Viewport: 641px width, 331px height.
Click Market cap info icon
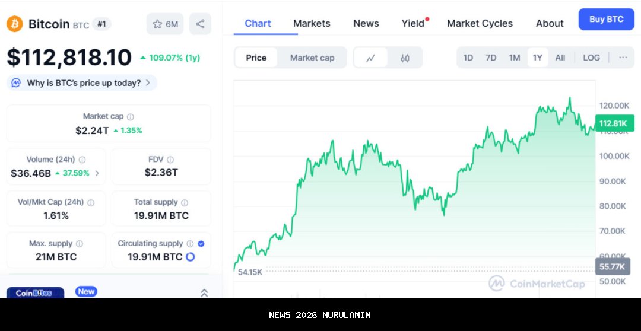click(131, 117)
